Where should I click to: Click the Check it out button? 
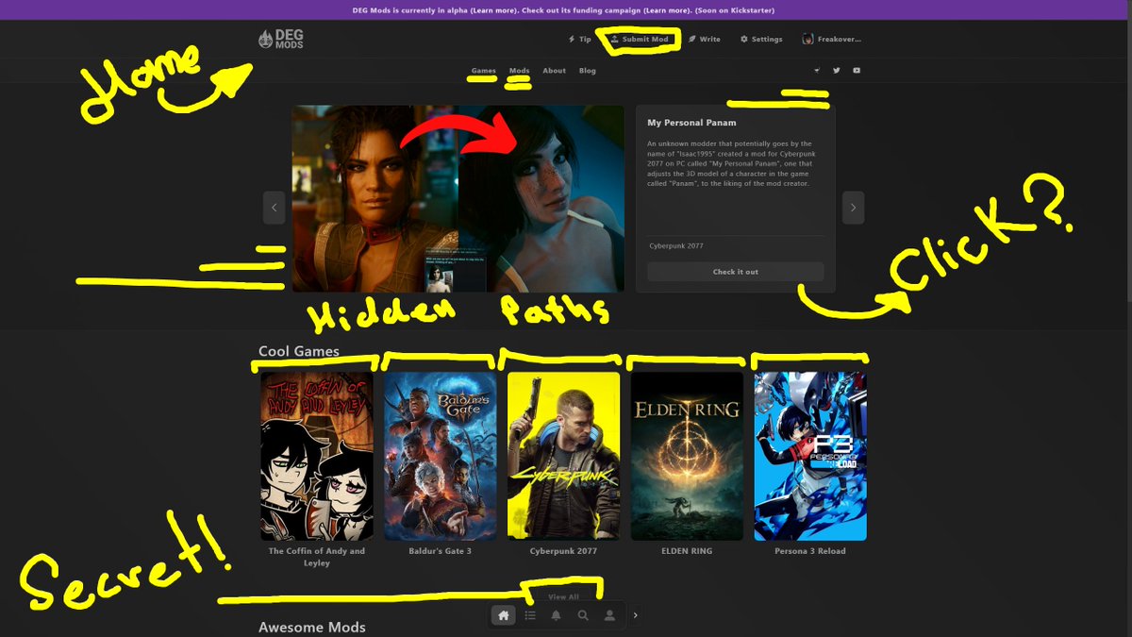coord(735,272)
